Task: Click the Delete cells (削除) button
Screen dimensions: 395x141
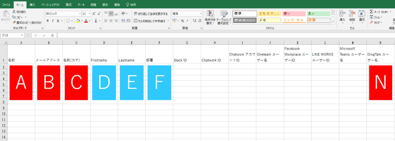Action: coord(352,17)
